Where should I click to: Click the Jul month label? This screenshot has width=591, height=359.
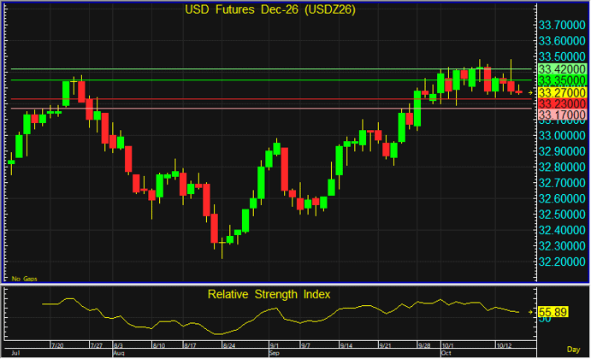tap(15, 353)
